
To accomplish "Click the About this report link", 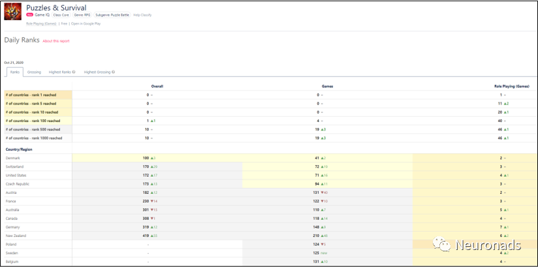I will [x=55, y=41].
